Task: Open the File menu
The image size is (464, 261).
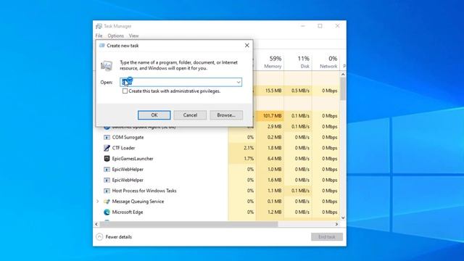Action: point(99,36)
